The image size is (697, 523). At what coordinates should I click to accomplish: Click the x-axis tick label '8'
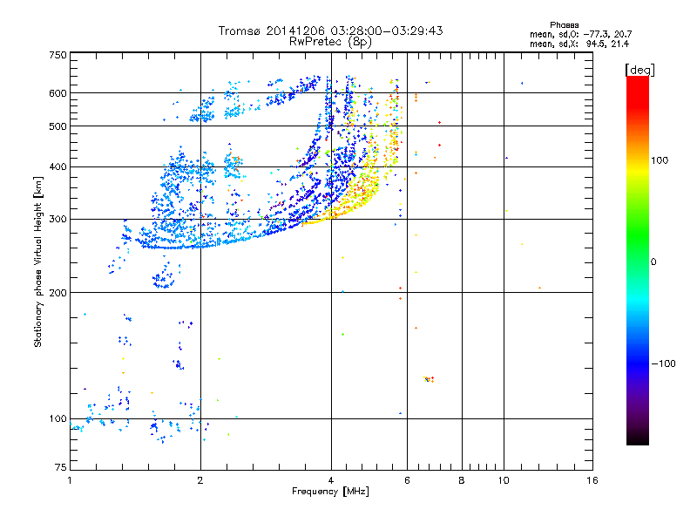click(x=462, y=480)
